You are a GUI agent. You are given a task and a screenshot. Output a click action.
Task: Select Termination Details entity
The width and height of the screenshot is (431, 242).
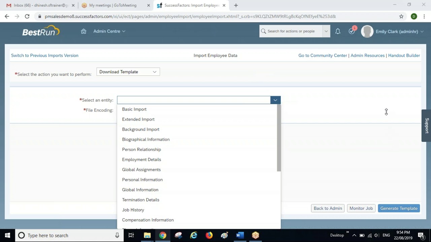tap(199, 200)
